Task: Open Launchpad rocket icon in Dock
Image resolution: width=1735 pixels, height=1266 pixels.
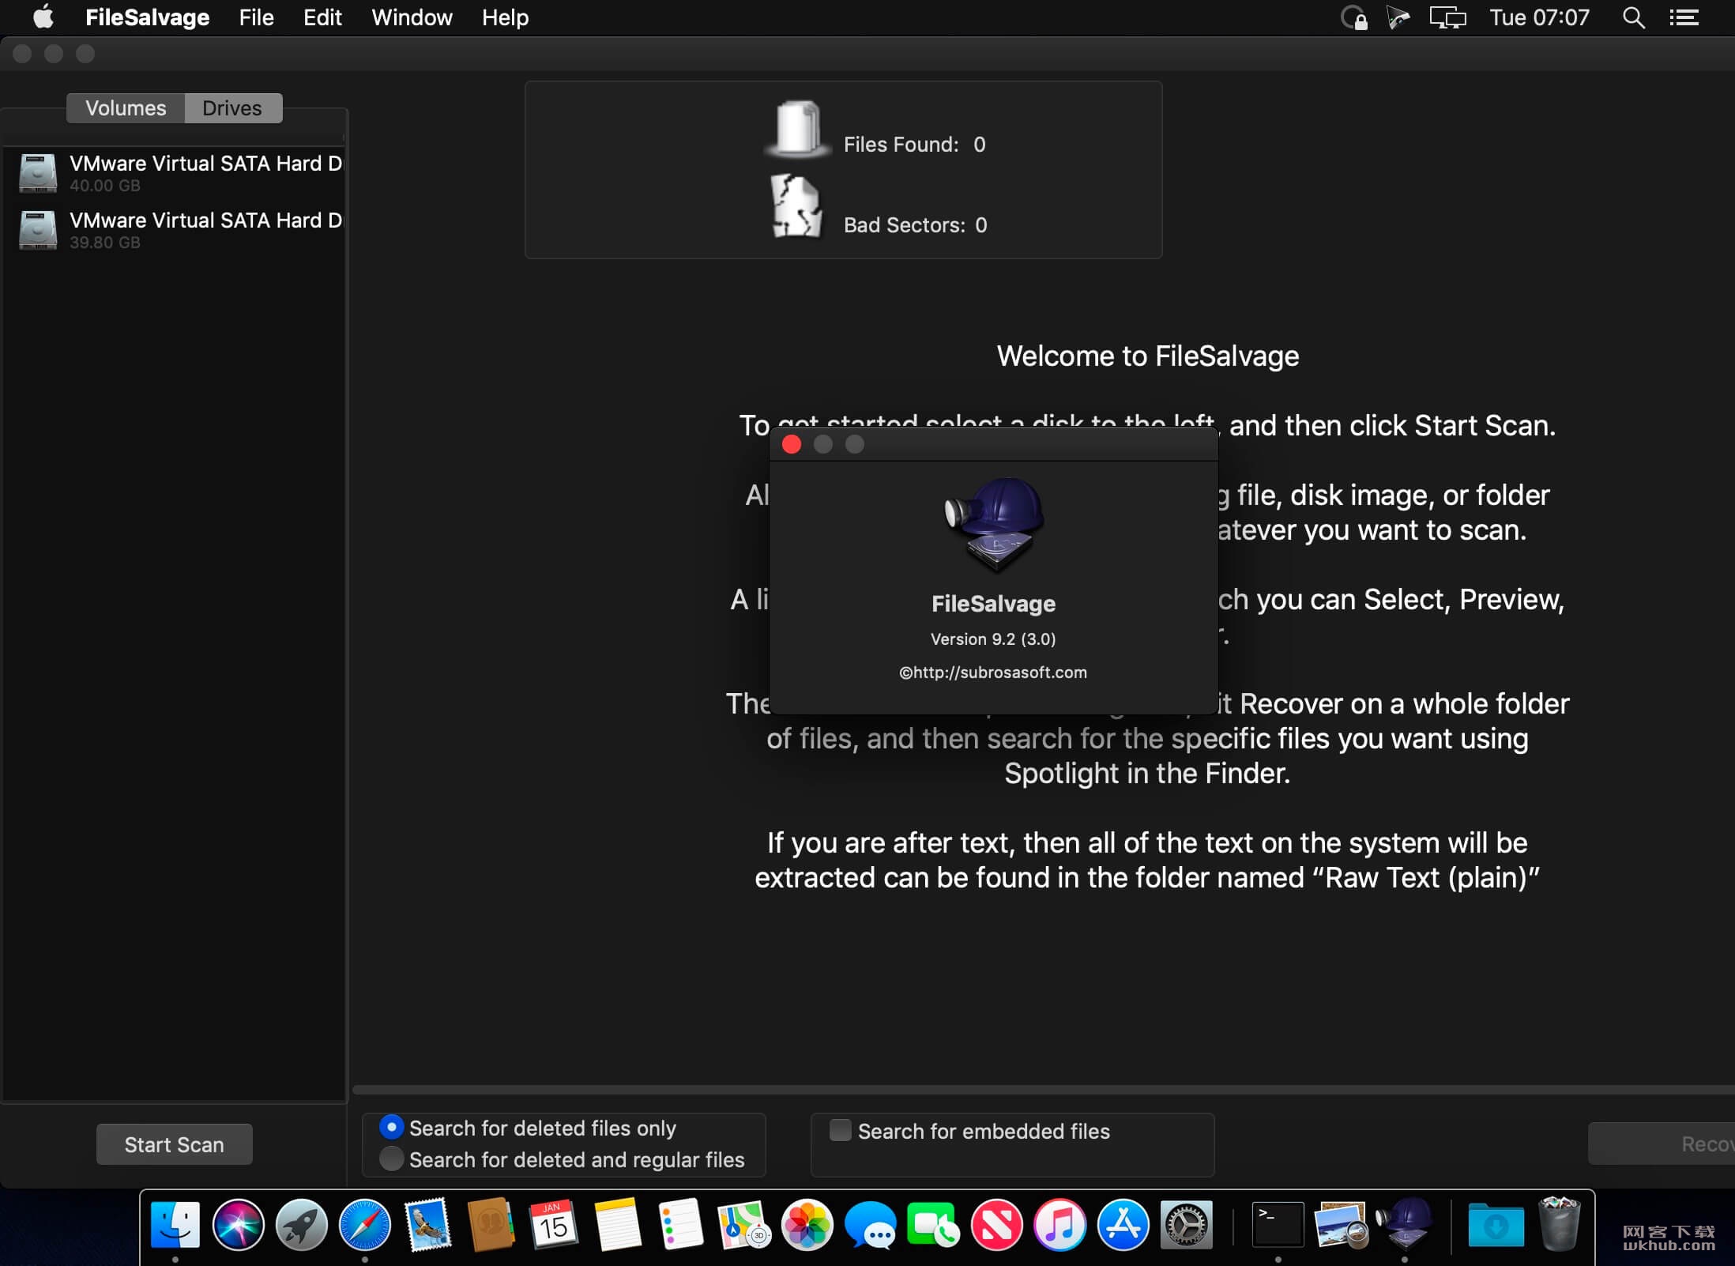Action: pyautogui.click(x=302, y=1225)
